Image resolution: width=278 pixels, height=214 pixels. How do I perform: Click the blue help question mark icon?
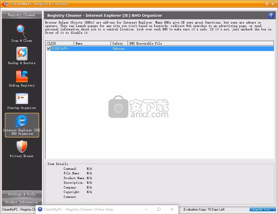[271, 15]
